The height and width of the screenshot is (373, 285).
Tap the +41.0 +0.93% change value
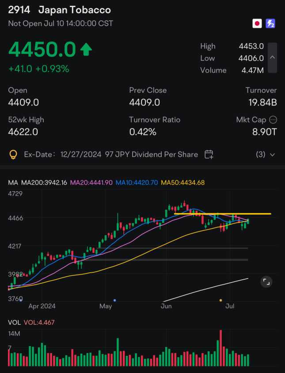tap(39, 69)
